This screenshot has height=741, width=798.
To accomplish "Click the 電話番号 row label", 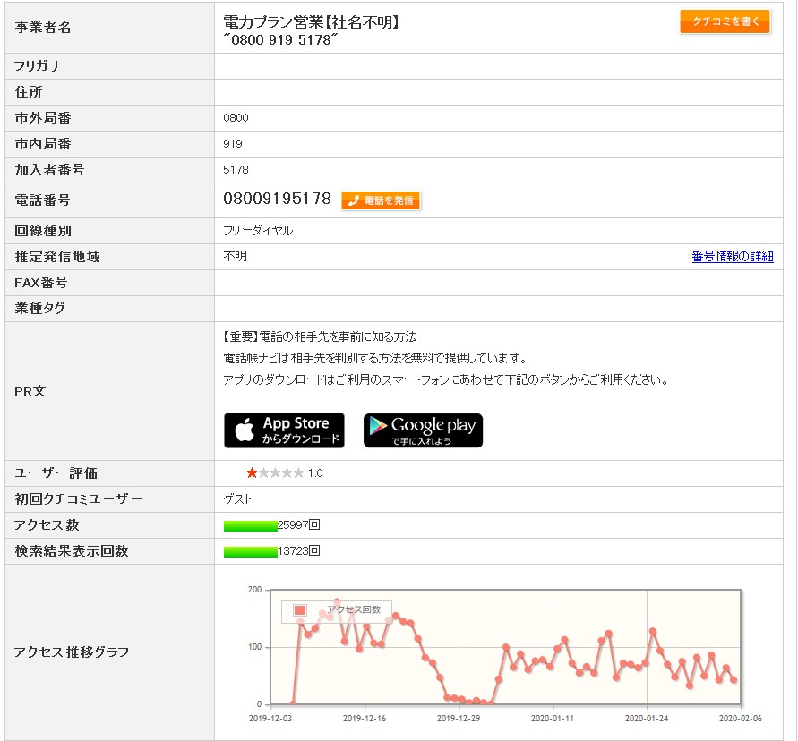I will click(x=42, y=200).
